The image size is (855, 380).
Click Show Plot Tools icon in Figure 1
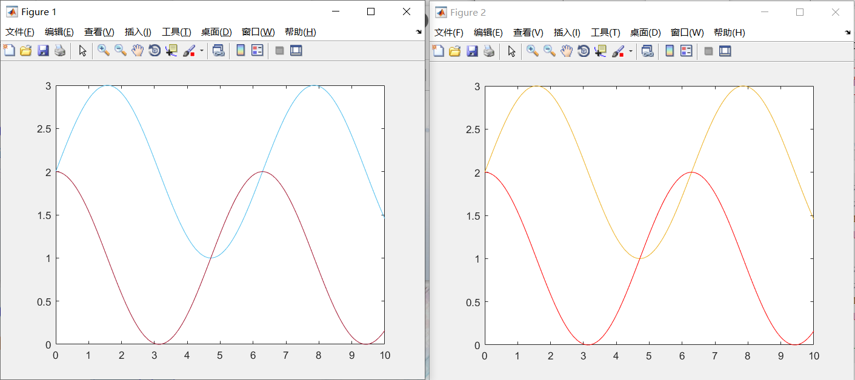point(296,51)
